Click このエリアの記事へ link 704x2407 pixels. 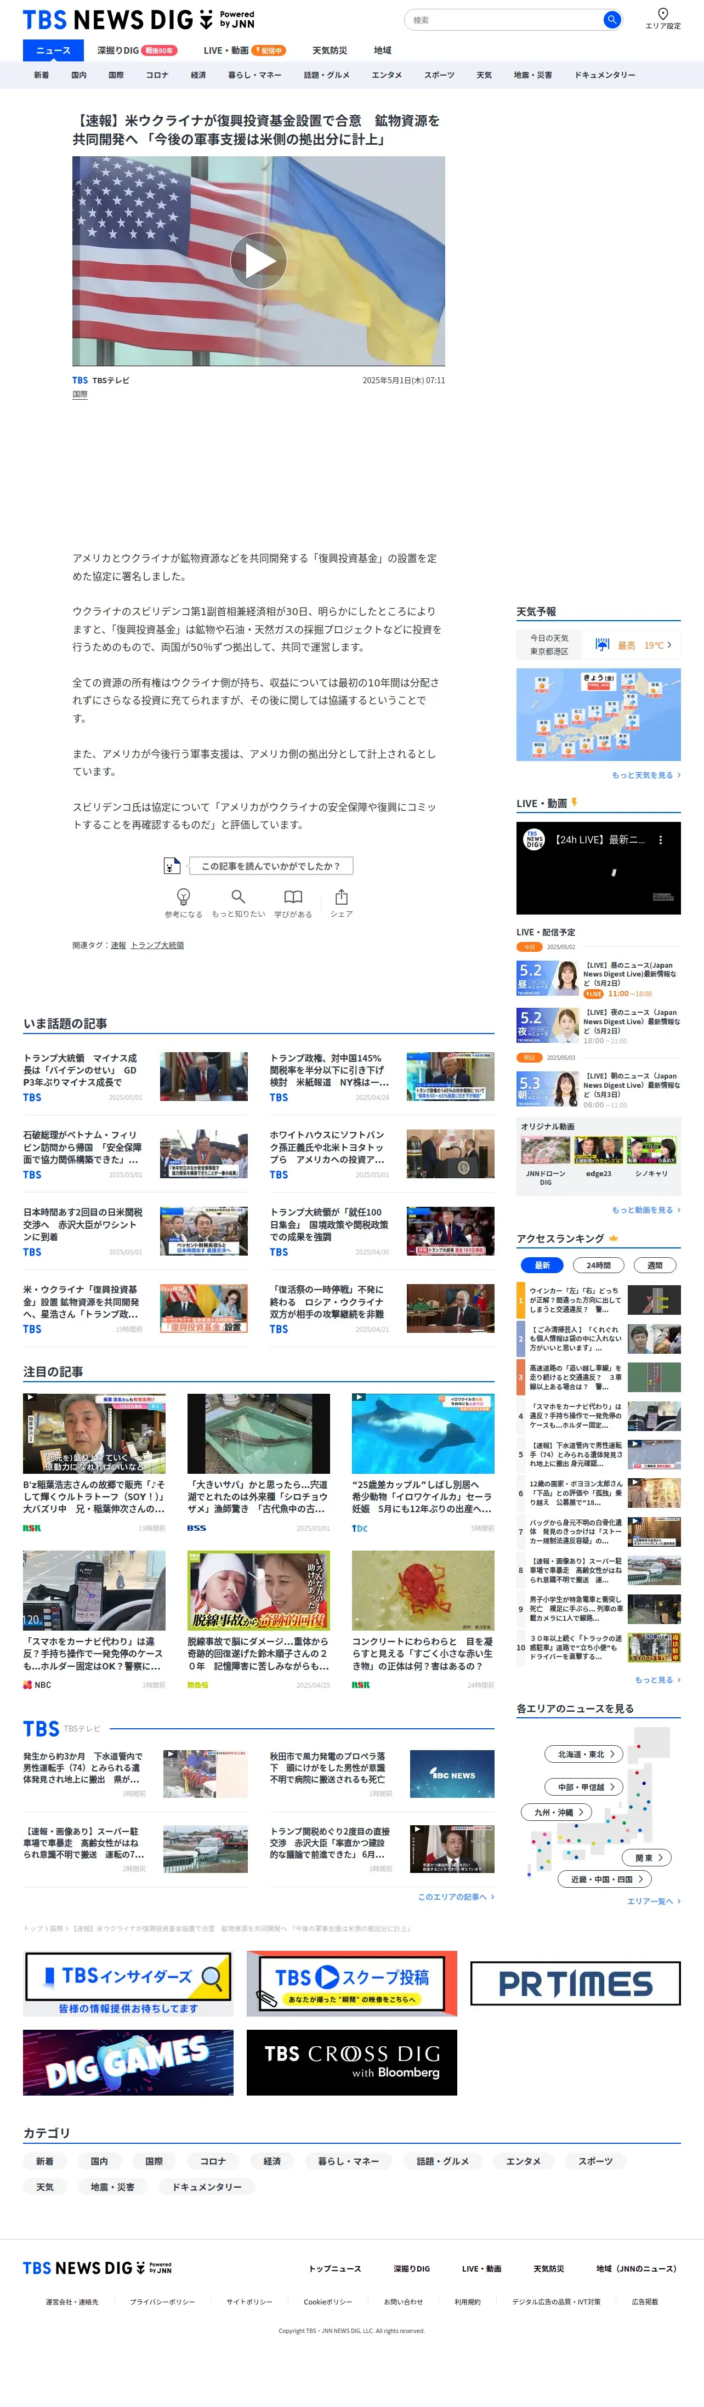pyautogui.click(x=456, y=1896)
